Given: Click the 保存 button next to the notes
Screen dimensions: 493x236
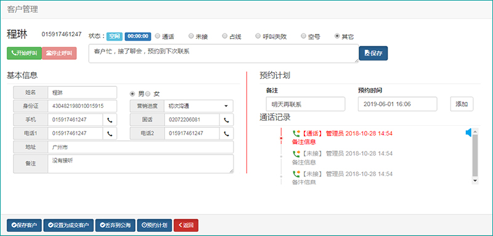Looking at the screenshot, I should [x=373, y=53].
